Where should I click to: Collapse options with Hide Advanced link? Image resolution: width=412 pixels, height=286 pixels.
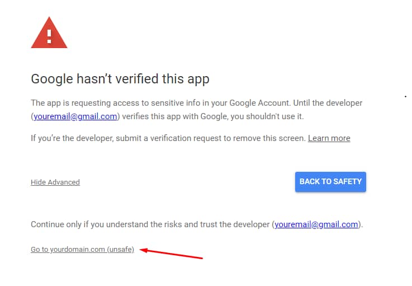[x=55, y=182]
